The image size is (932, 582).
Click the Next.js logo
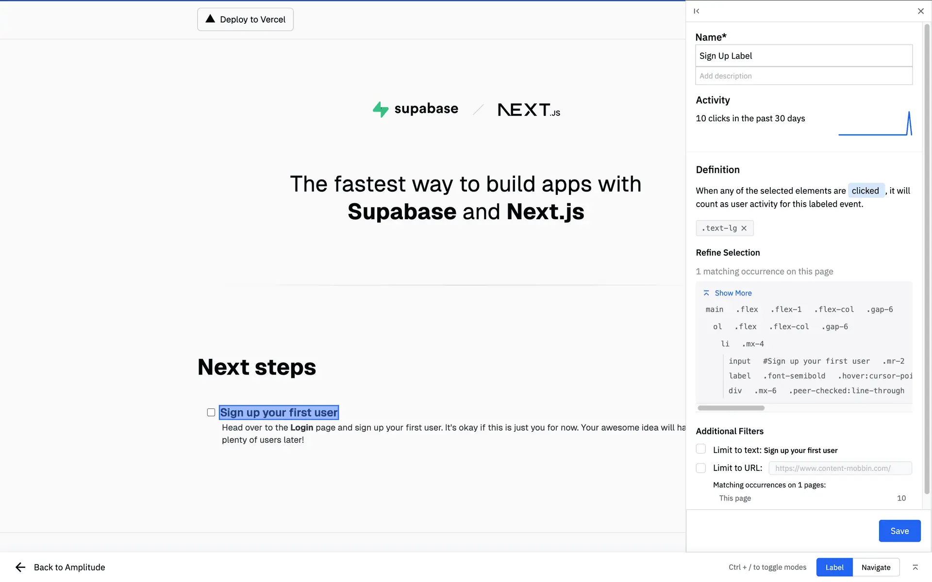[x=529, y=110]
